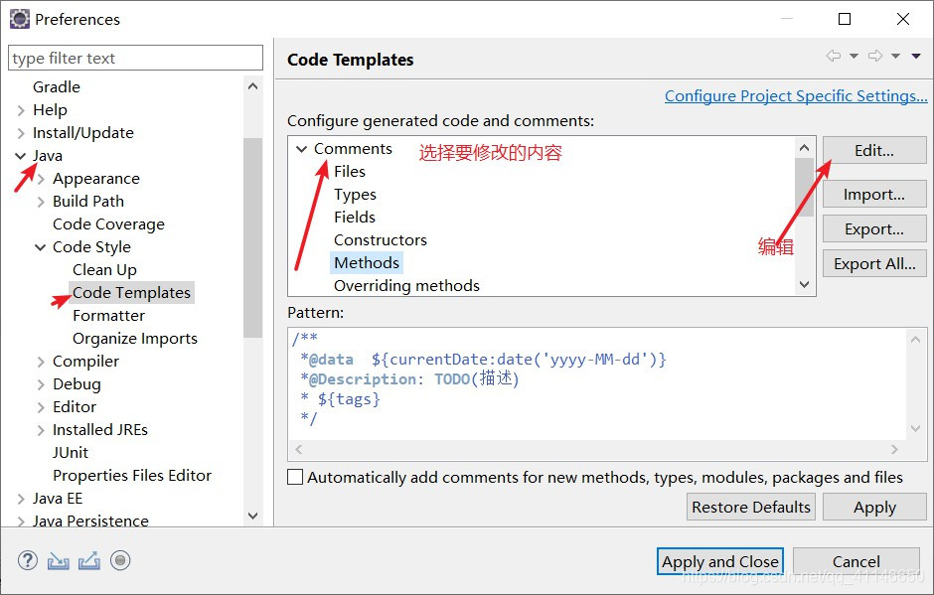Click Restore Defaults button

750,507
